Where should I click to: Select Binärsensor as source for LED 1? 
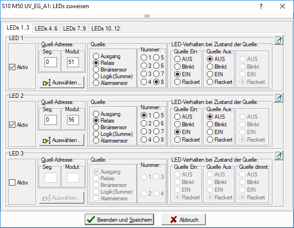(x=96, y=69)
